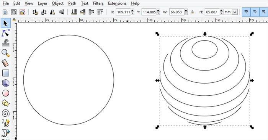Flip selection vertically
The width and height of the screenshot is (268, 140).
tap(61, 12)
